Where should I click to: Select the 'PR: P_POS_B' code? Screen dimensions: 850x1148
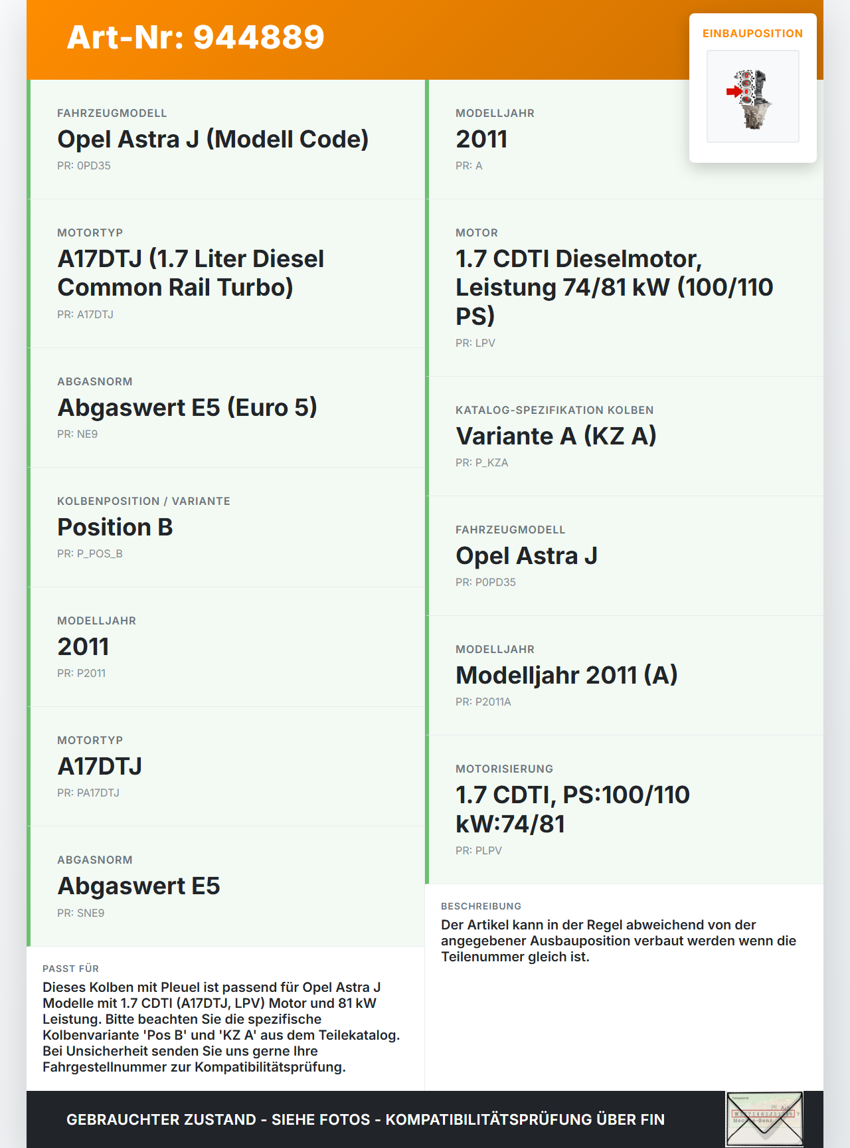90,553
